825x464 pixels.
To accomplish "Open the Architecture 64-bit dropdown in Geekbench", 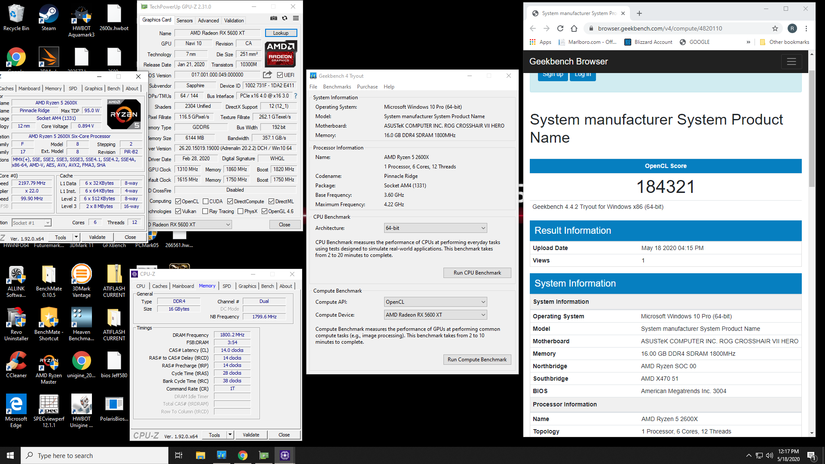I will tap(435, 228).
